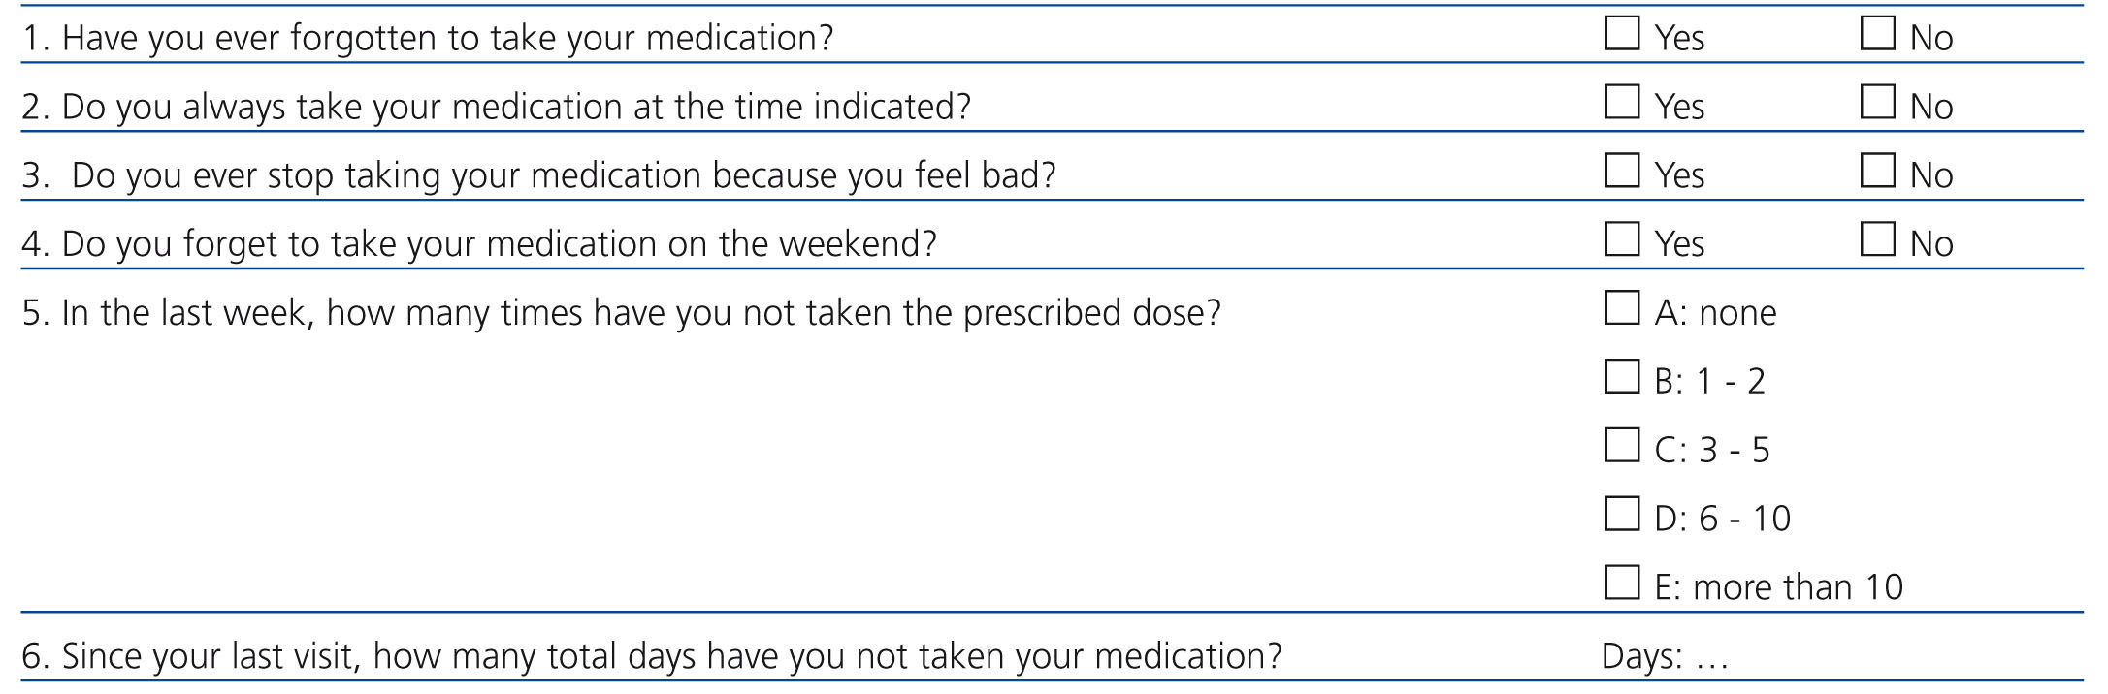This screenshot has width=2108, height=694.
Task: Tick Yes for taking medication at indicated time
Action: 1621,102
